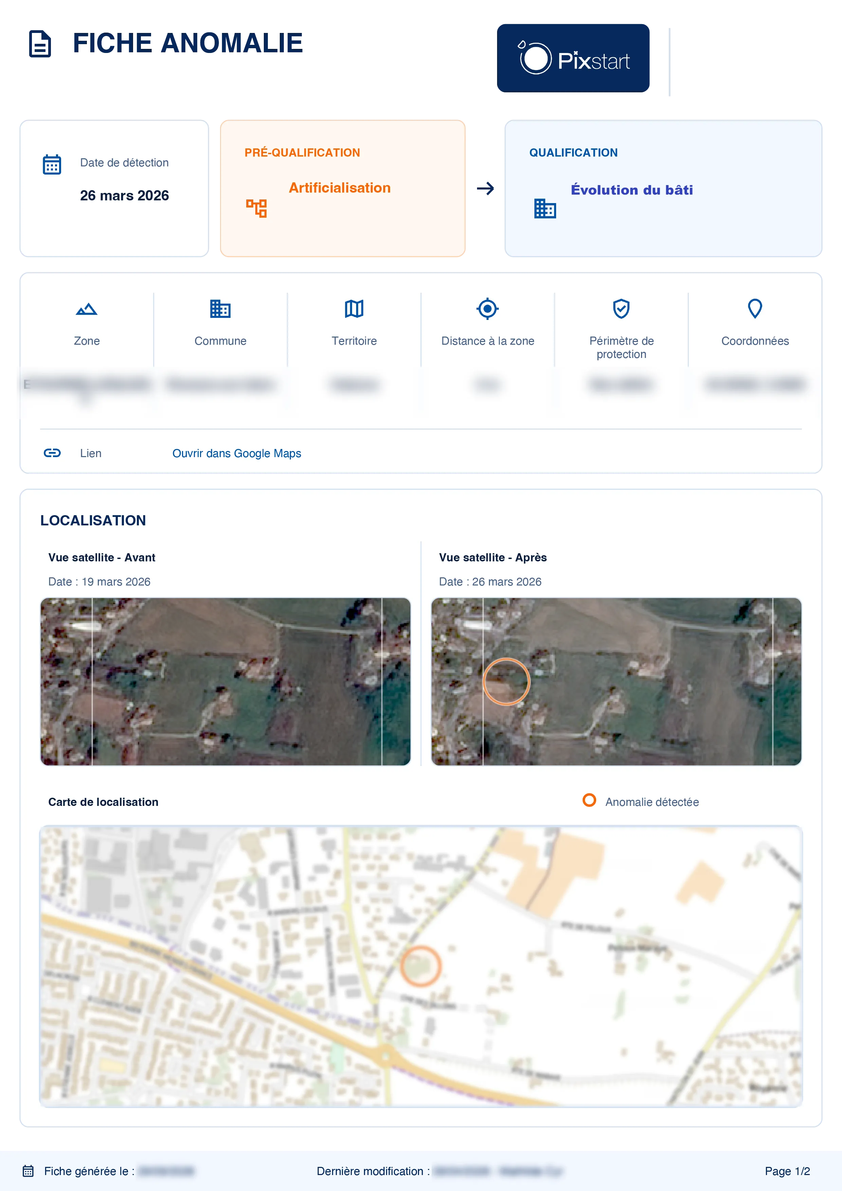Click the PRÉ-QUALIFICATION heading
The width and height of the screenshot is (842, 1191).
click(302, 152)
